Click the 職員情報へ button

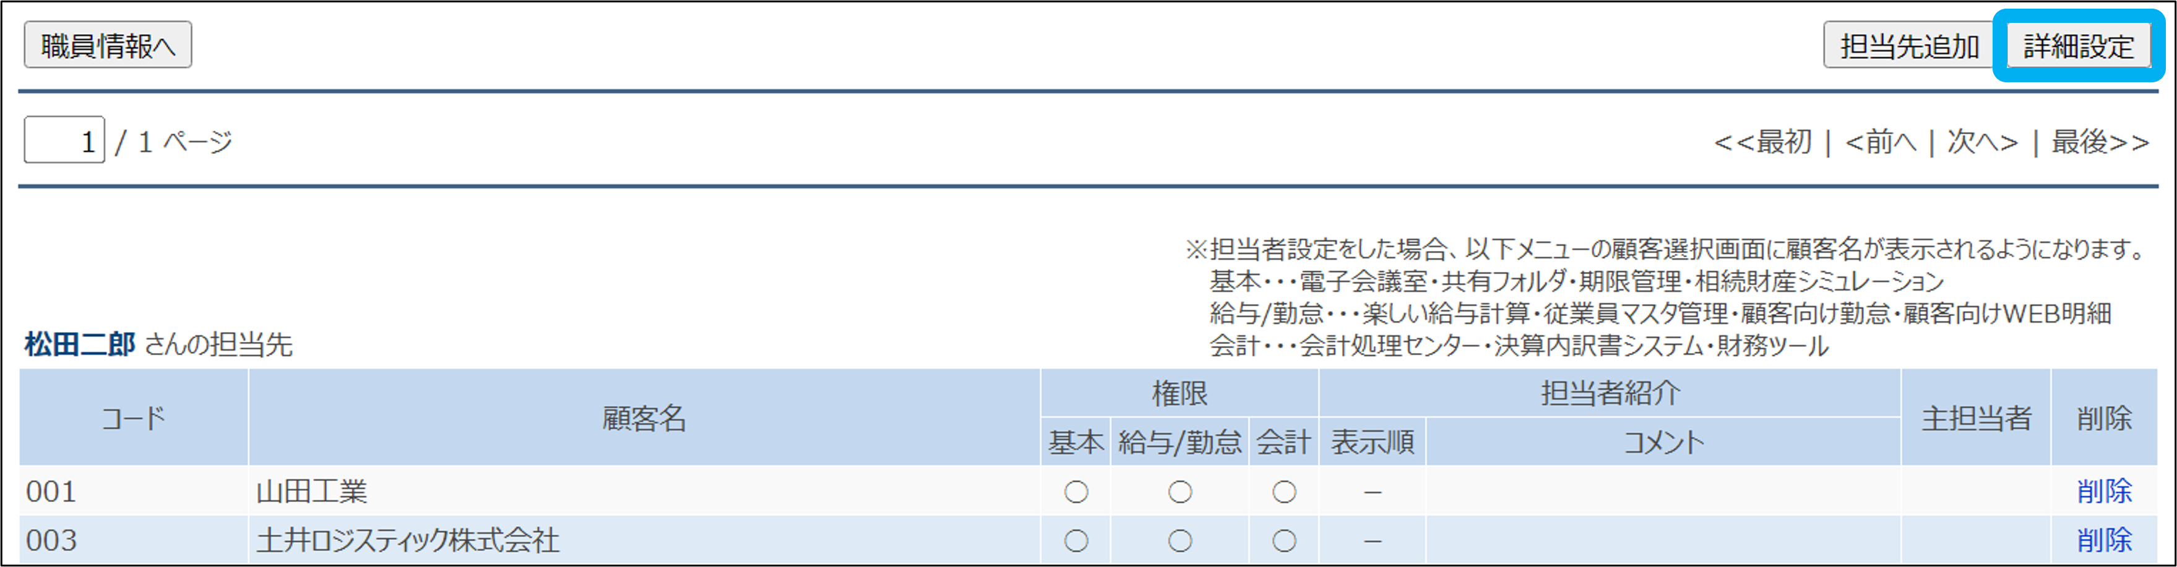(x=107, y=46)
